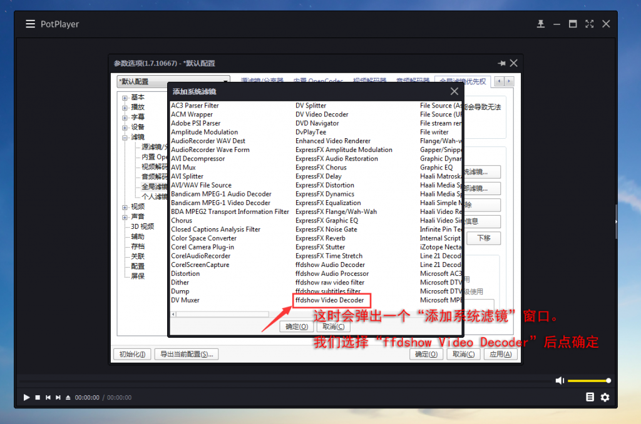Select CorelScreenCapture filter
Viewport: 641px width, 424px height.
point(200,265)
